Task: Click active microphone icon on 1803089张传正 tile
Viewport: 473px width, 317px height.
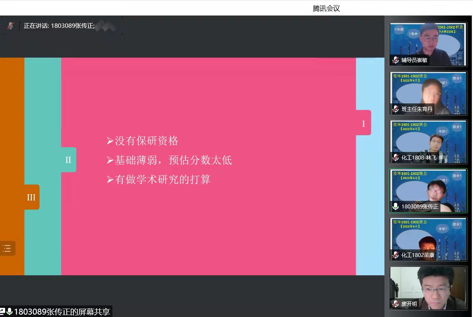Action: click(395, 206)
